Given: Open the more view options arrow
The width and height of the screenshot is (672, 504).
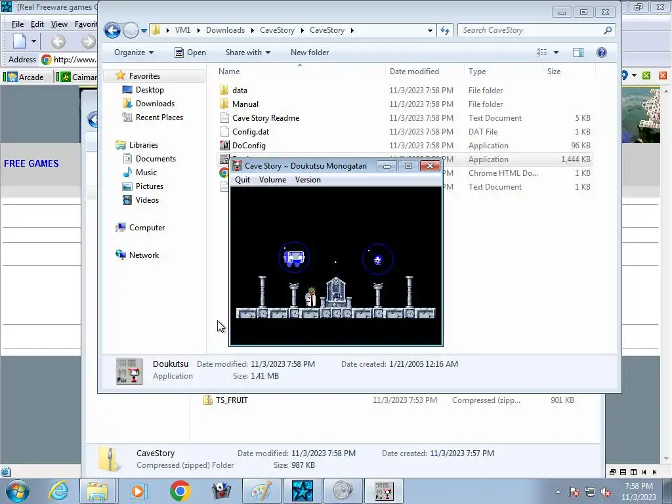Looking at the screenshot, I should (556, 52).
